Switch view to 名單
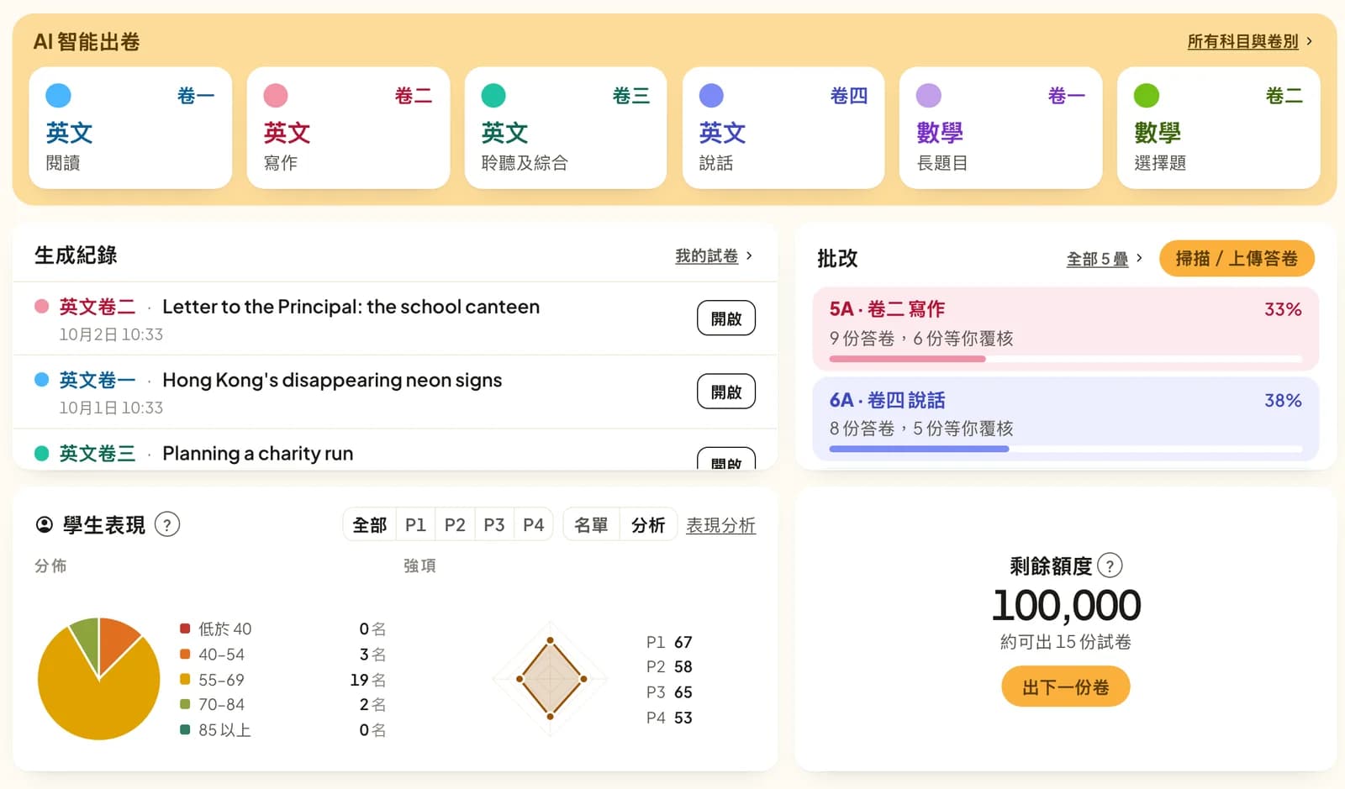The height and width of the screenshot is (789, 1345). click(x=591, y=524)
